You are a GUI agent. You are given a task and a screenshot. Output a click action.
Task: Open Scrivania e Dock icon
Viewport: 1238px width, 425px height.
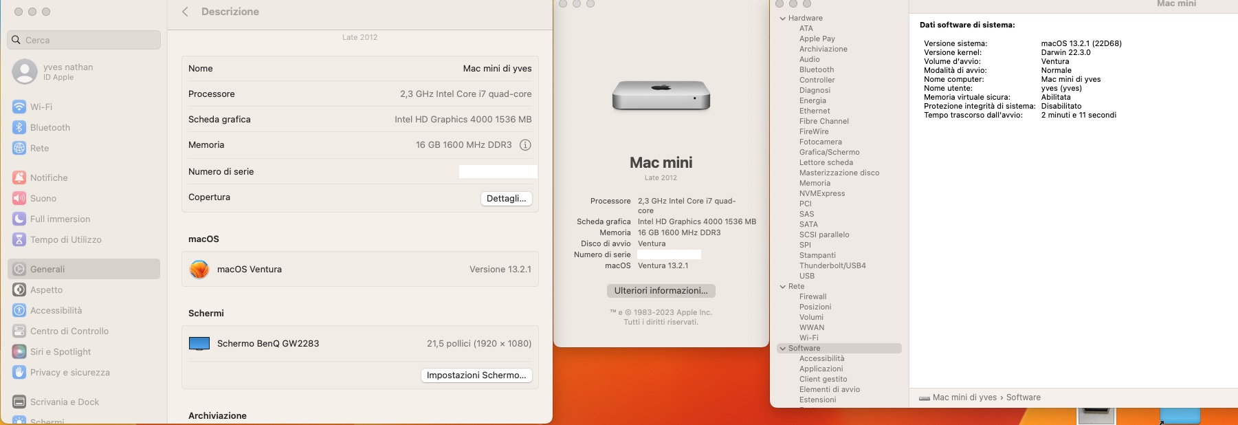(19, 402)
